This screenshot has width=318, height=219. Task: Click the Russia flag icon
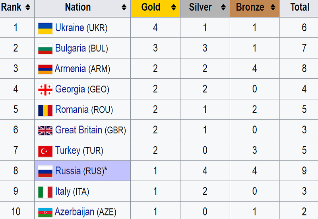click(x=45, y=171)
